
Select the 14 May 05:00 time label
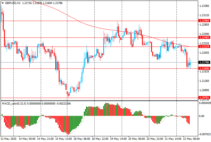coord(27,139)
